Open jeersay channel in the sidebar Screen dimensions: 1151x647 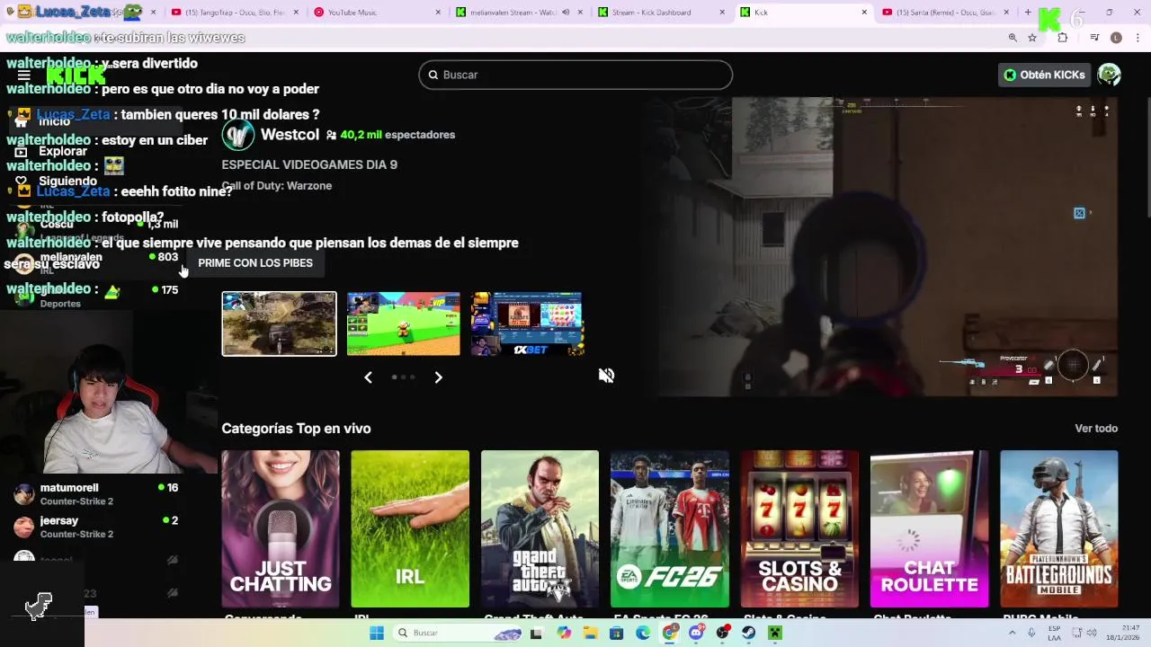96,527
